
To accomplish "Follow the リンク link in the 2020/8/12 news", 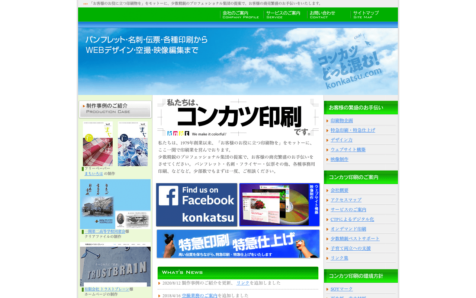I will [243, 283].
